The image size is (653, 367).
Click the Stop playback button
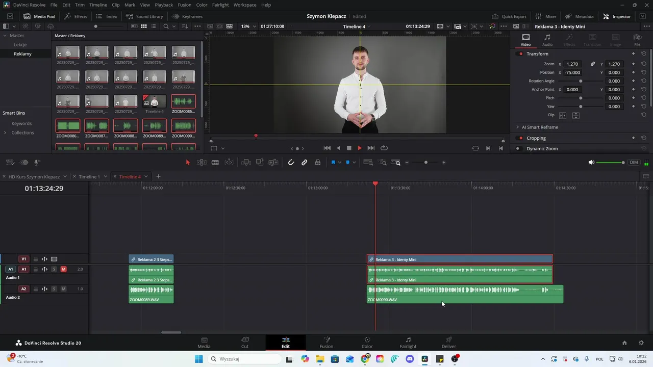(x=349, y=148)
